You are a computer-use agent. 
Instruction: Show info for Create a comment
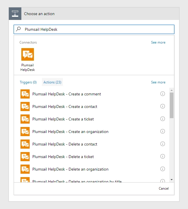tap(163, 94)
